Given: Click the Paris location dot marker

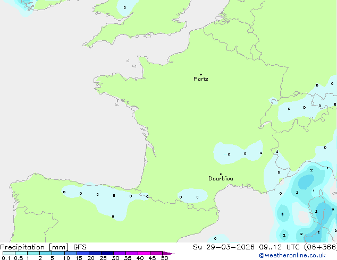Looking at the screenshot, I should coord(201,74).
